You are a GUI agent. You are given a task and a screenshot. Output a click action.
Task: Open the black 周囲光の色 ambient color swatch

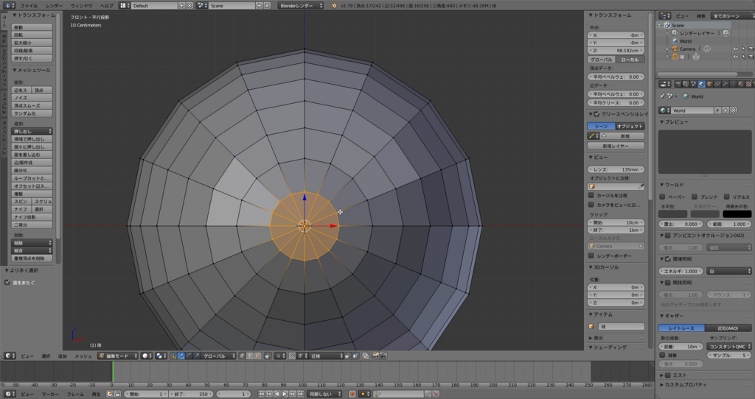[x=737, y=214]
